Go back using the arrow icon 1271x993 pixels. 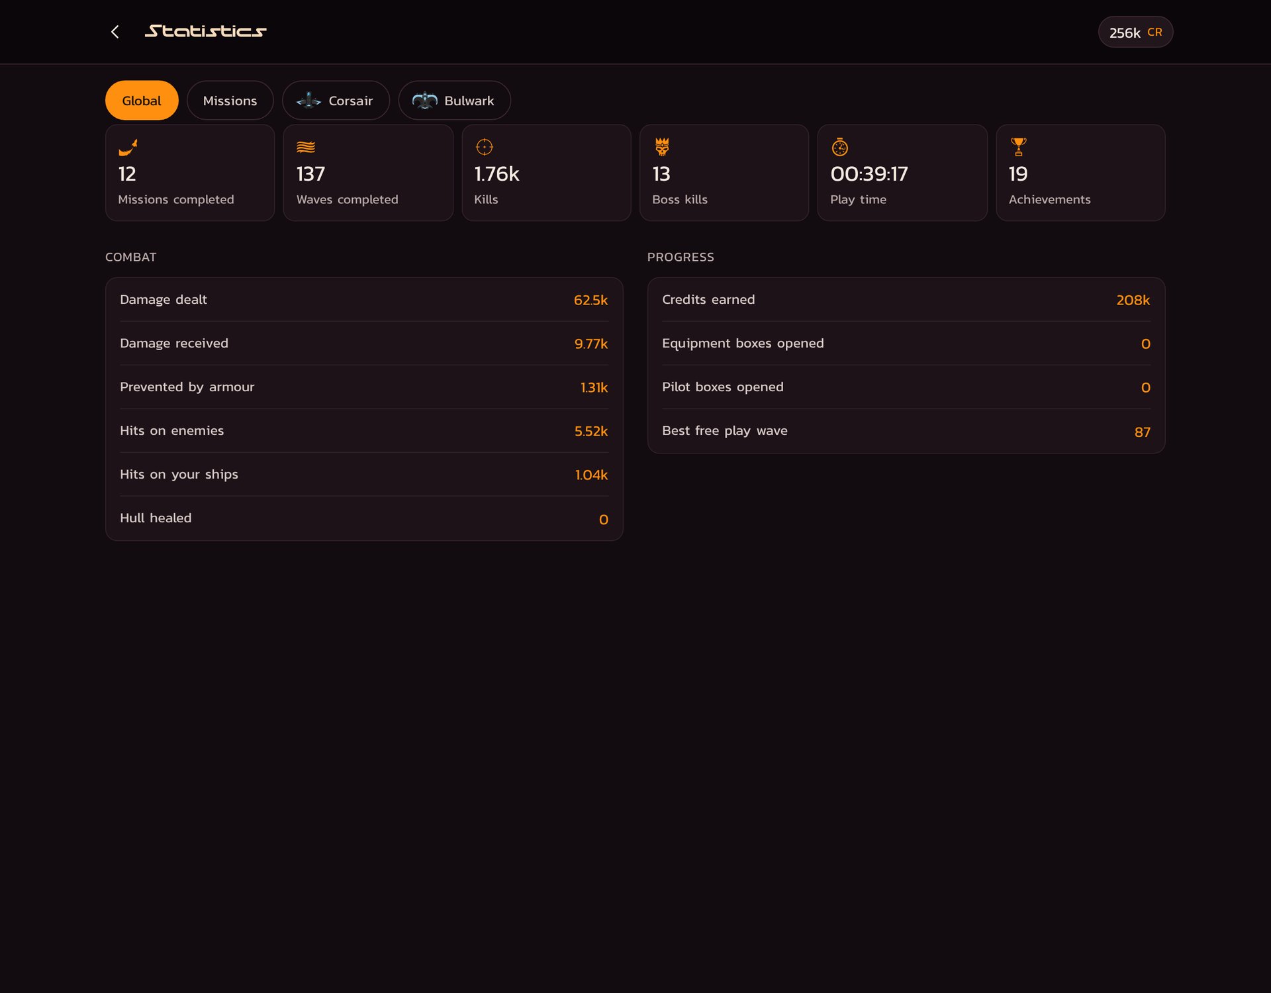(x=115, y=32)
